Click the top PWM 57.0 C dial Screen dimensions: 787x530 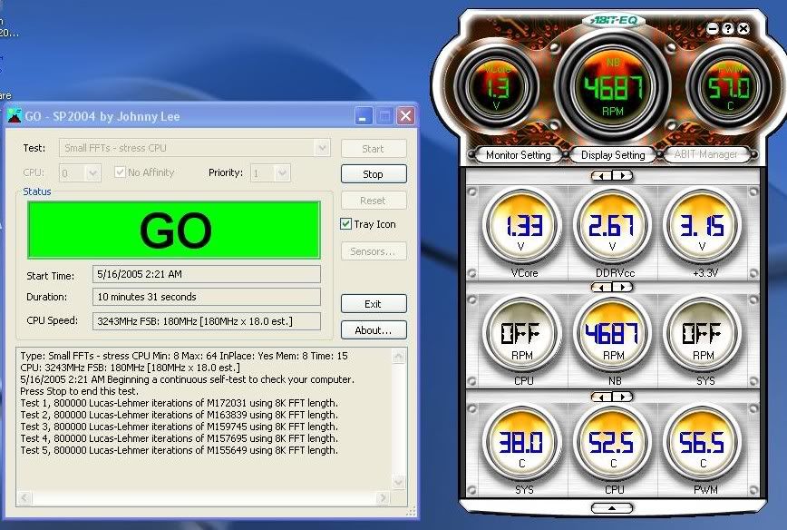click(x=728, y=87)
